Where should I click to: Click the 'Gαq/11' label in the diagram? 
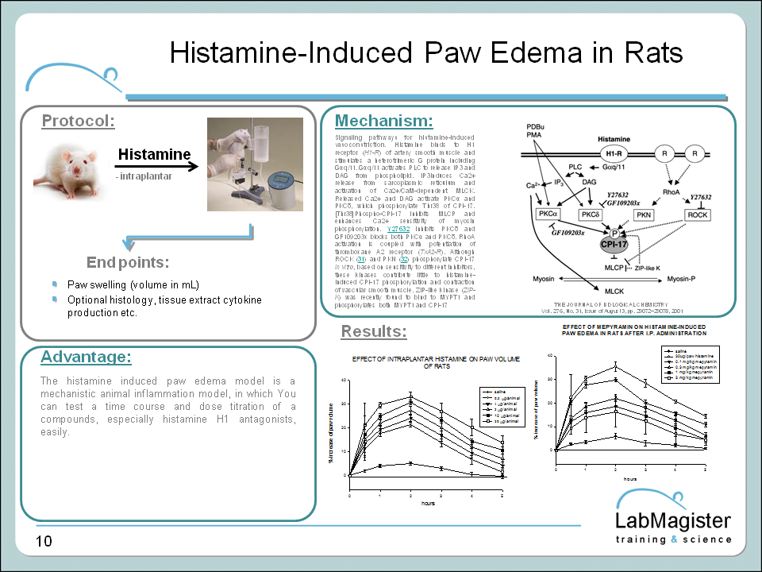614,167
